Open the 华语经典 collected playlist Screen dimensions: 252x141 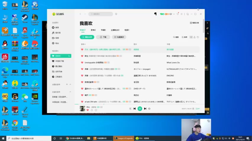point(60,102)
